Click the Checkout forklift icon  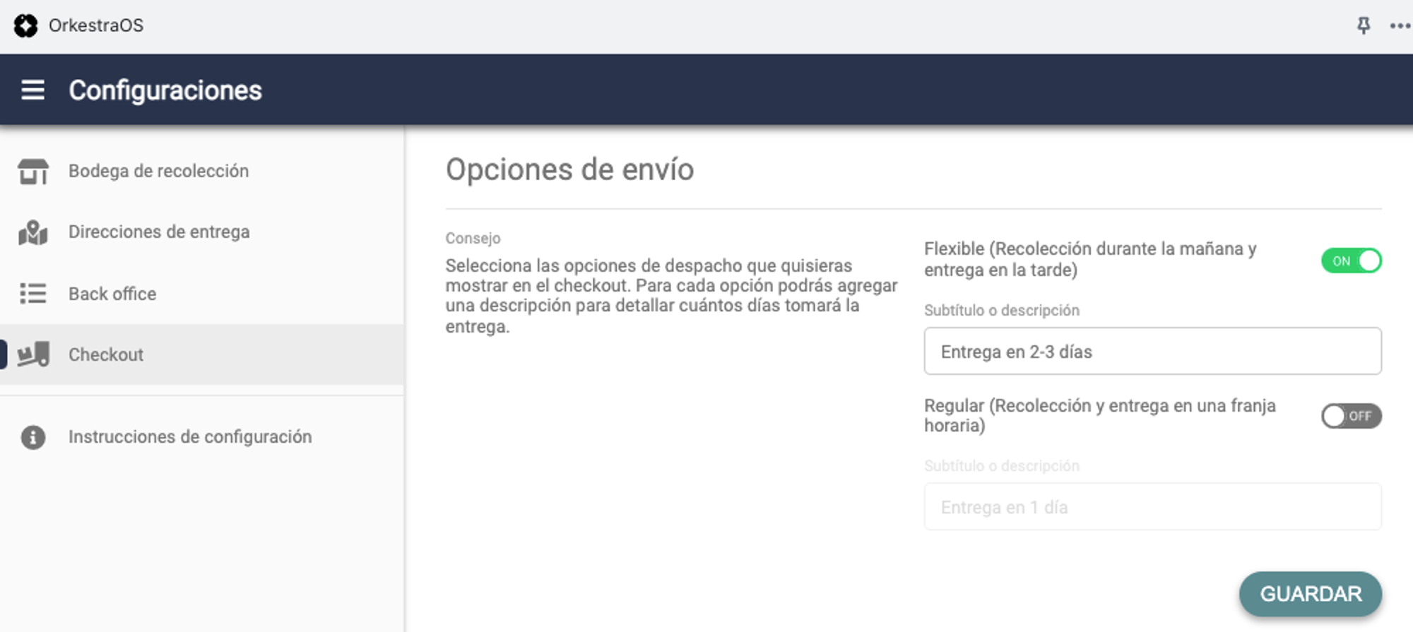[x=32, y=354]
